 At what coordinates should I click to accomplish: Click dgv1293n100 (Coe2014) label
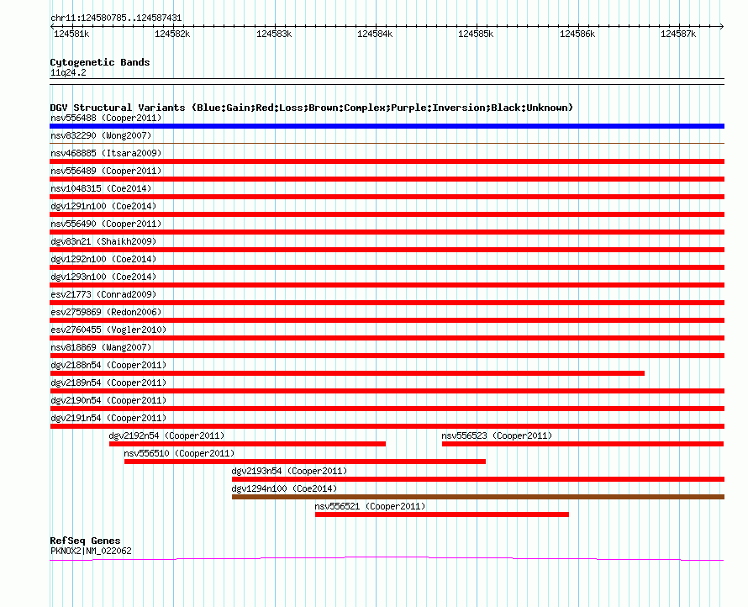point(103,277)
